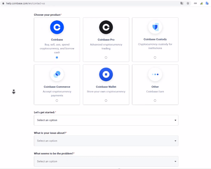
Task: Click the "Coinbase Custody" card title
Action: (x=155, y=39)
